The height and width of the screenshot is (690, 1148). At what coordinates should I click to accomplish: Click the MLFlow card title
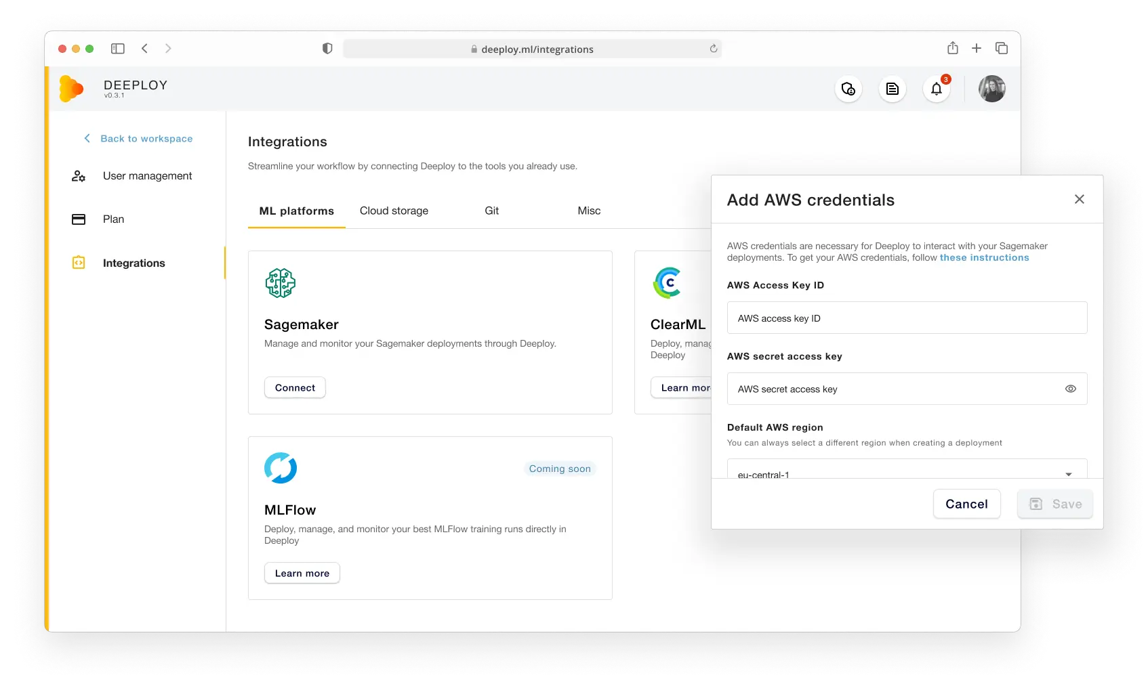(290, 510)
